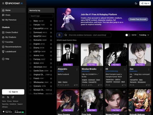The height and width of the screenshot is (115, 153).
Task: Open Leaderboard in sidebar
Action: 13,51
